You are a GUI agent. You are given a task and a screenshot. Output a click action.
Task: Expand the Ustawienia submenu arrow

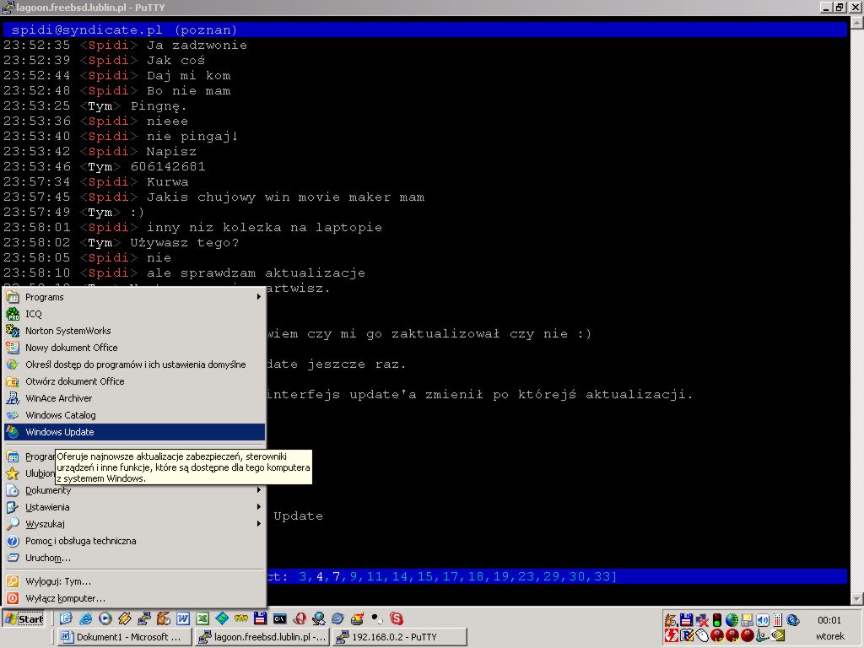coord(258,507)
